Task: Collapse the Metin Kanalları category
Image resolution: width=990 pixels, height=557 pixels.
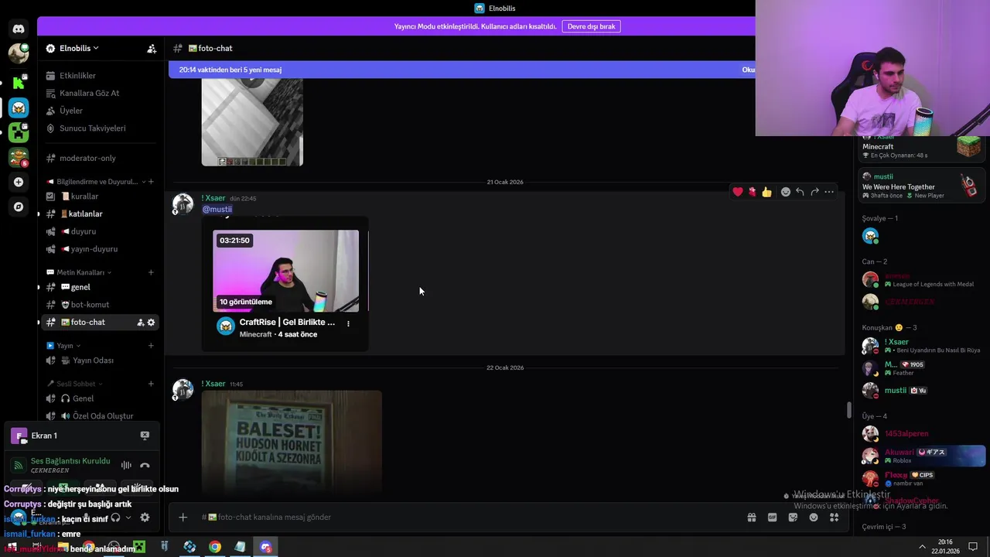Action: tap(80, 272)
